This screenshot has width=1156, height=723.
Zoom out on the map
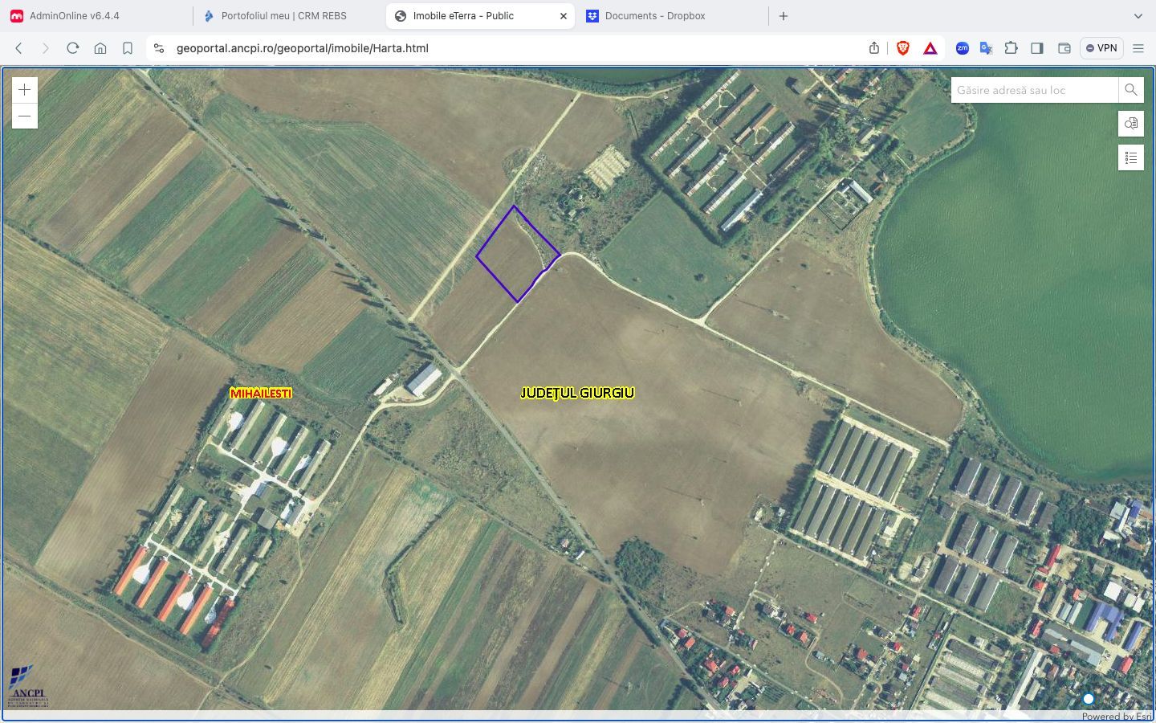coord(24,116)
